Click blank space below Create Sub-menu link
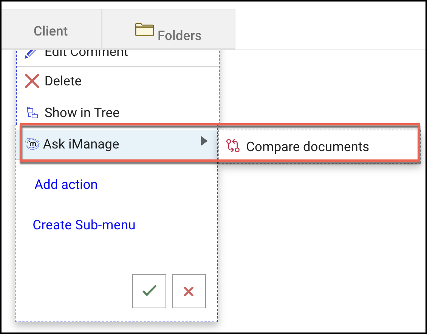This screenshot has width=427, height=334. click(83, 253)
